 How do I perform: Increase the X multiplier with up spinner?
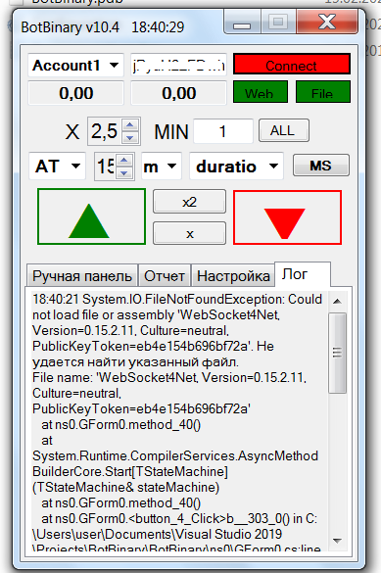point(130,124)
